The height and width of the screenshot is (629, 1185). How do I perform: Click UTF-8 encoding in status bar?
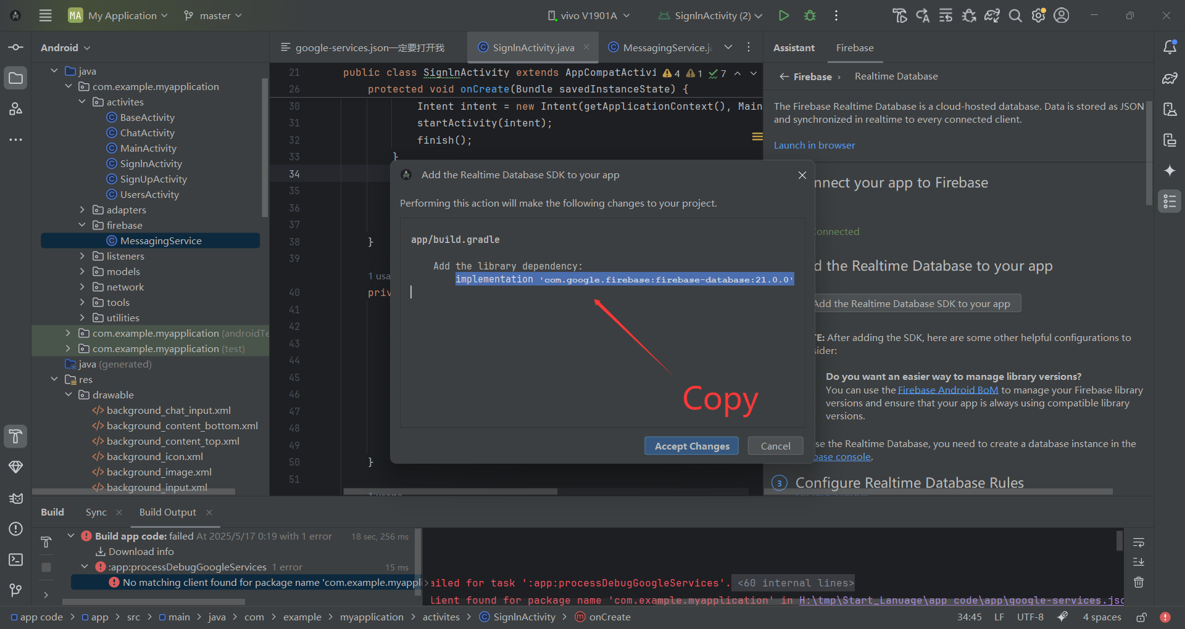pos(1030,617)
